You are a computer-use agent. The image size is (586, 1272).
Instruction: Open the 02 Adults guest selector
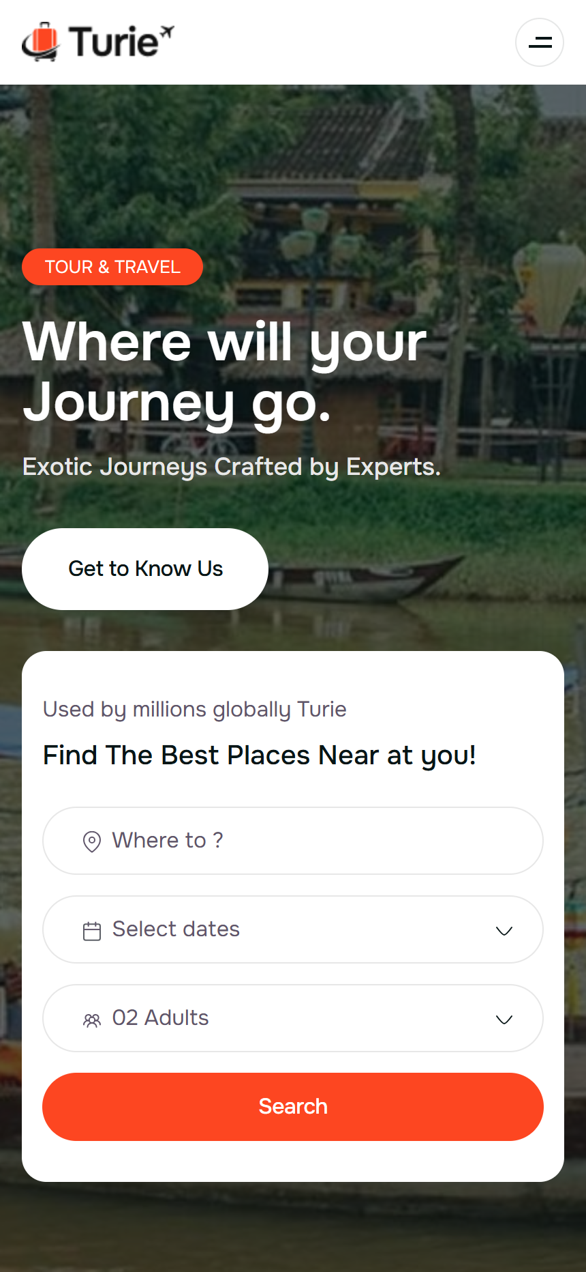[293, 1018]
